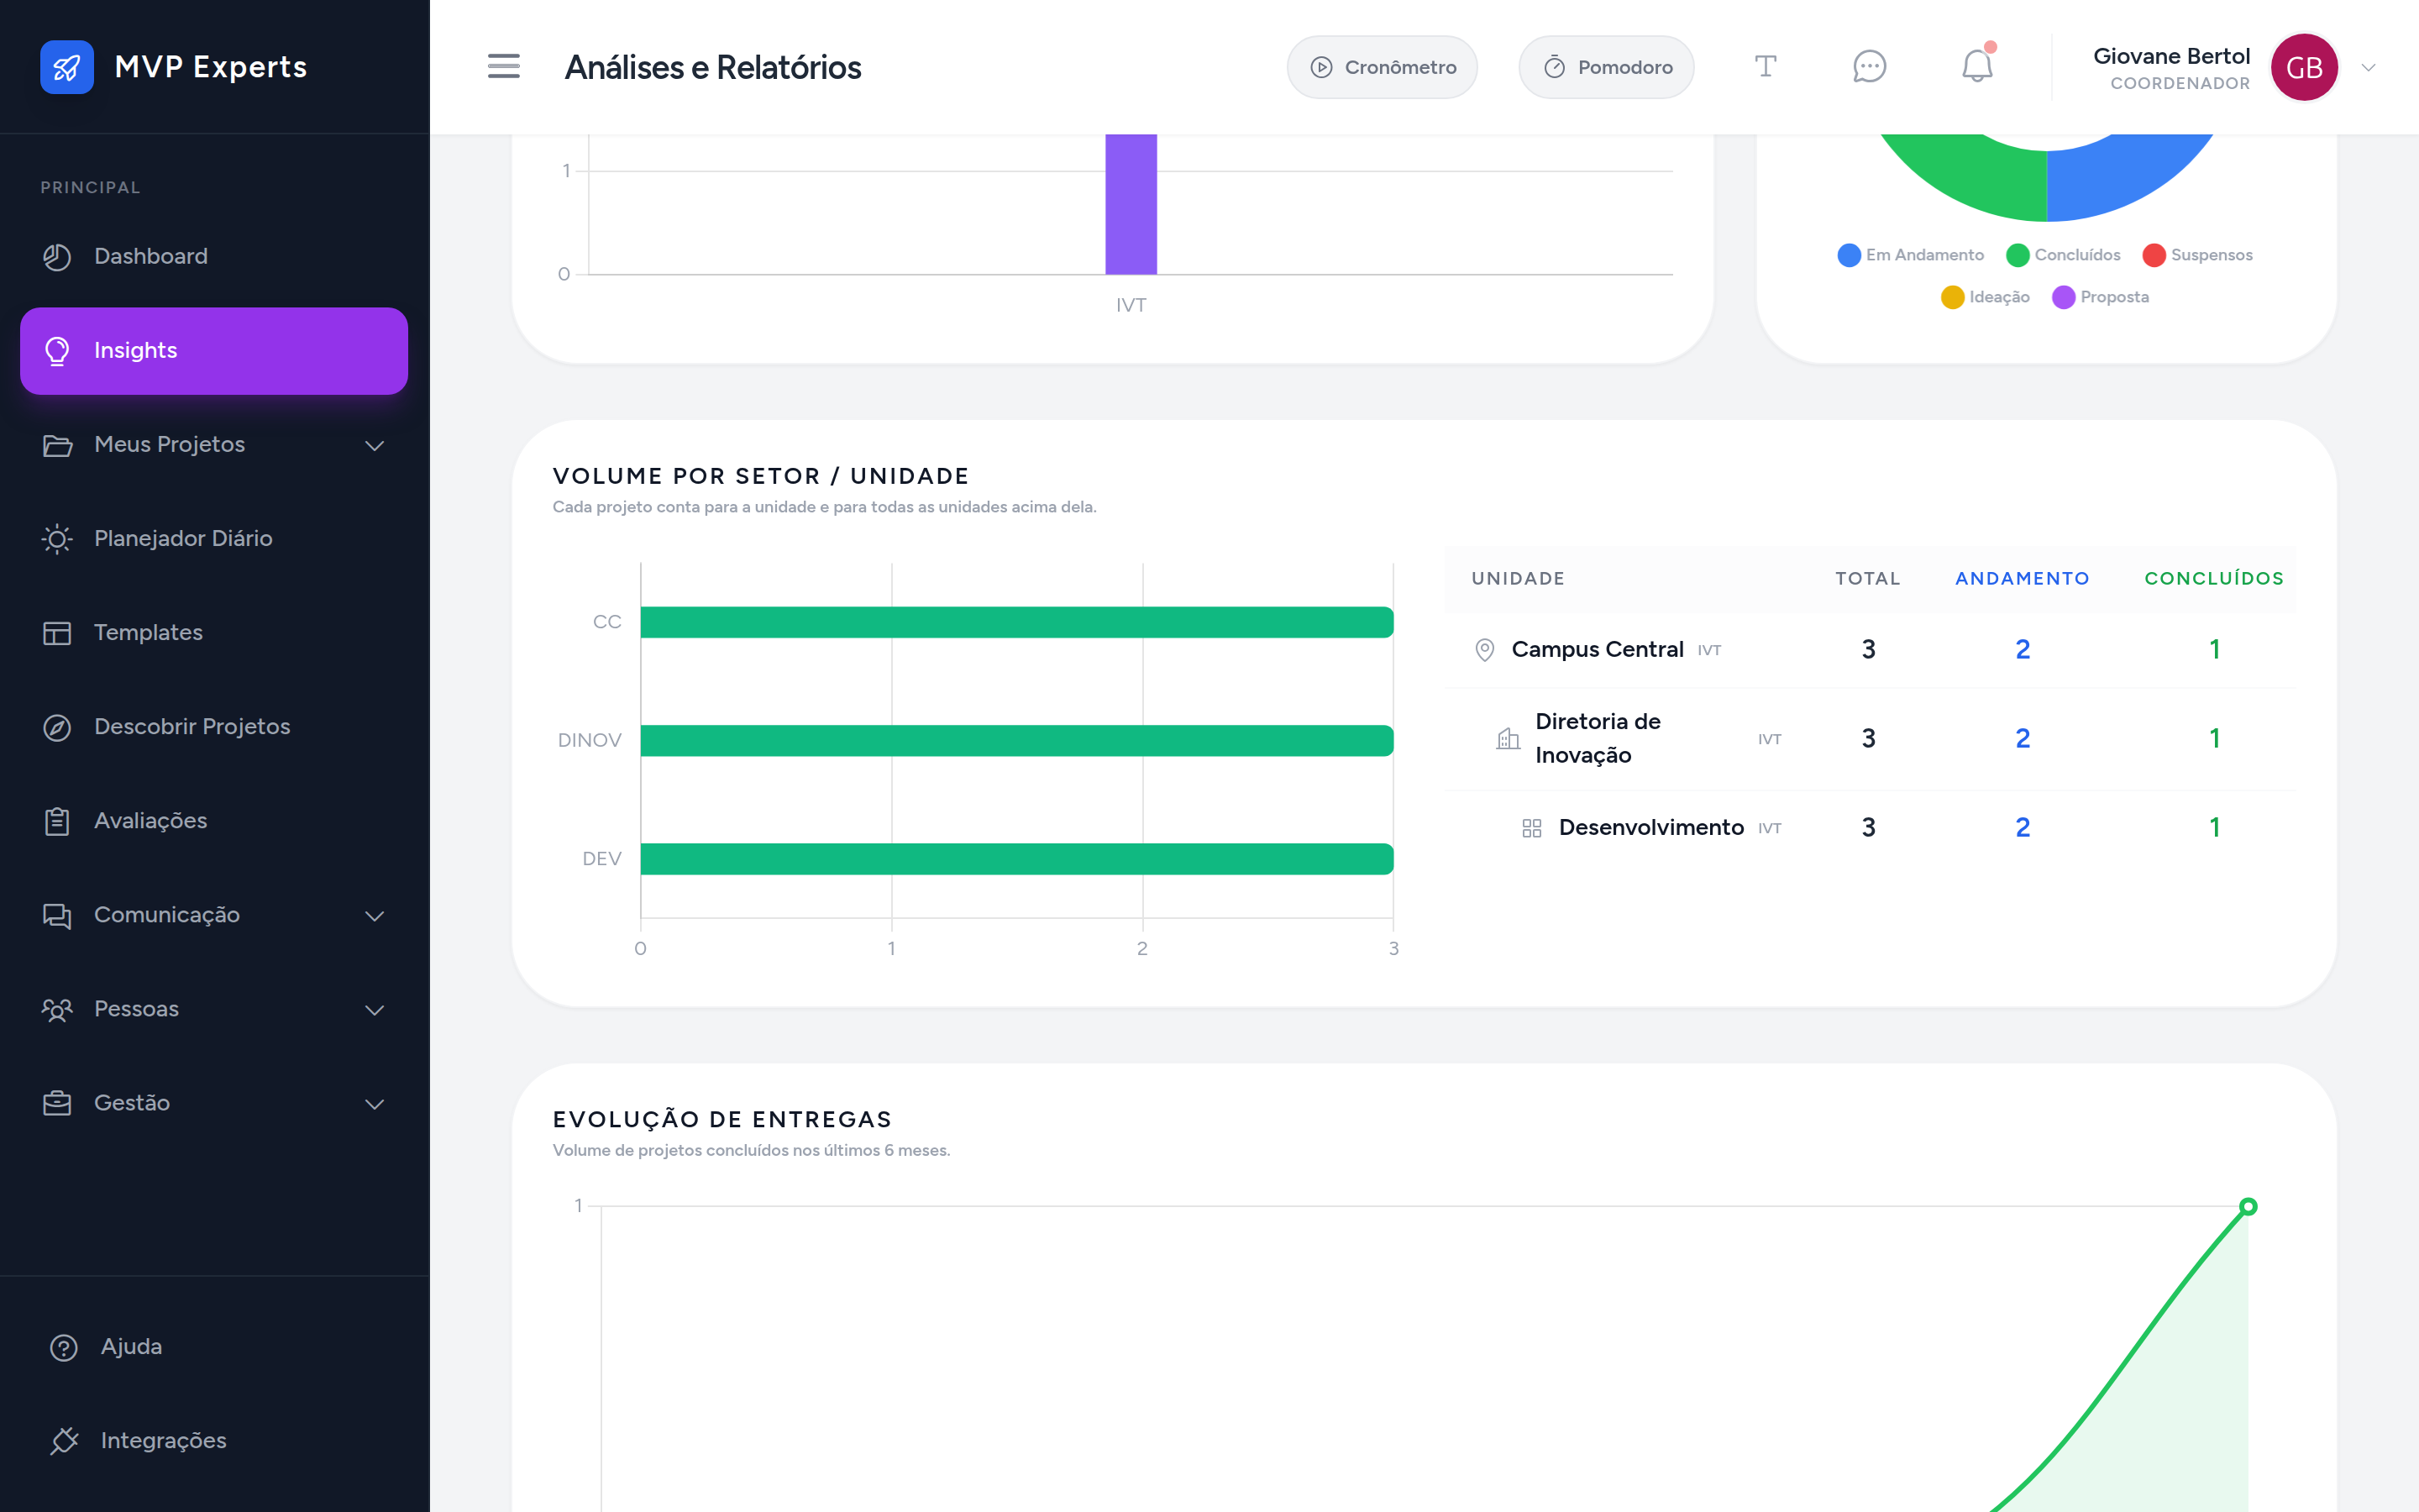
Task: Click the green data point on deliveries chart
Action: [2248, 1206]
